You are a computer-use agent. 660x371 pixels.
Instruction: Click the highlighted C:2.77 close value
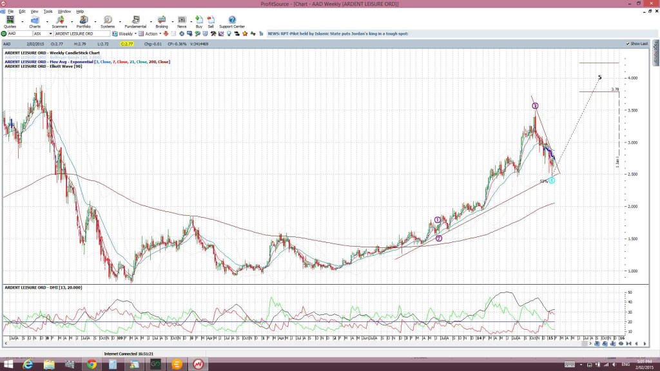127,44
